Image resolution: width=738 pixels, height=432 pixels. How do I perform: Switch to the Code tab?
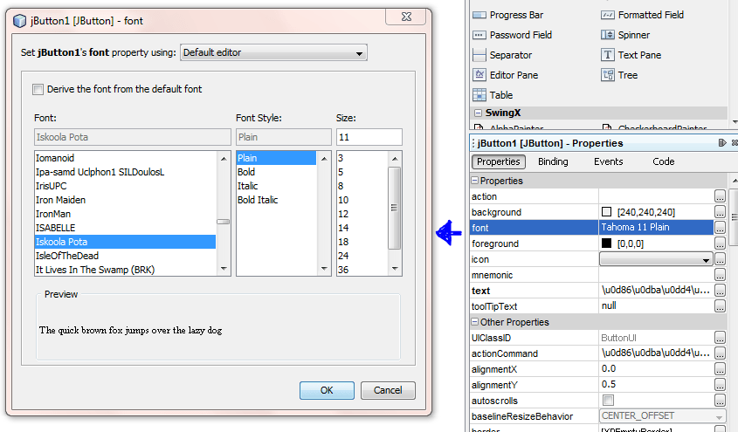[x=663, y=161]
